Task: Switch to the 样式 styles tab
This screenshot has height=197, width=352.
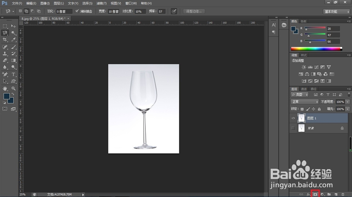Action: click(304, 55)
